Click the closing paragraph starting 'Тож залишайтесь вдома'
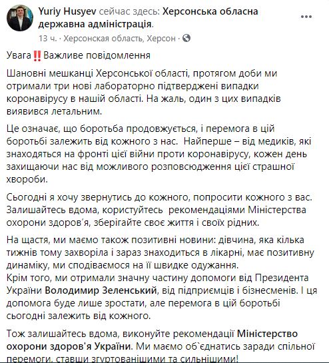This screenshot has height=363, width=329. point(161,346)
